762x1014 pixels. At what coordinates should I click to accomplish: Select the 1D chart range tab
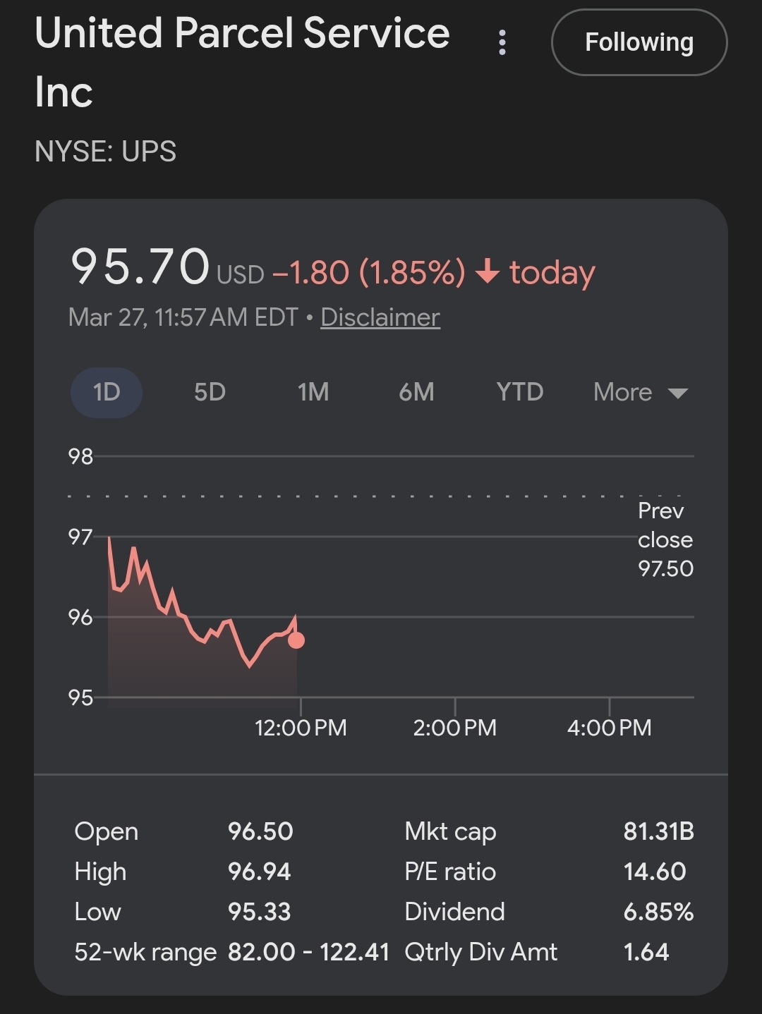(x=107, y=392)
